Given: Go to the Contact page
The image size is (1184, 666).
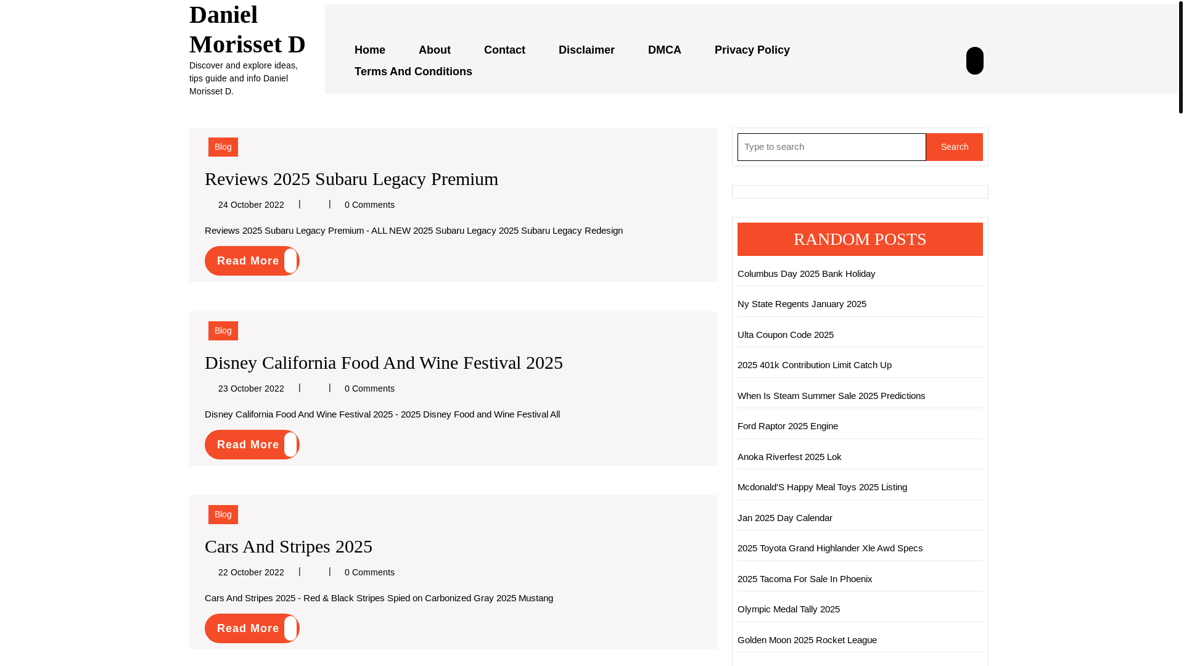Looking at the screenshot, I should point(504,50).
